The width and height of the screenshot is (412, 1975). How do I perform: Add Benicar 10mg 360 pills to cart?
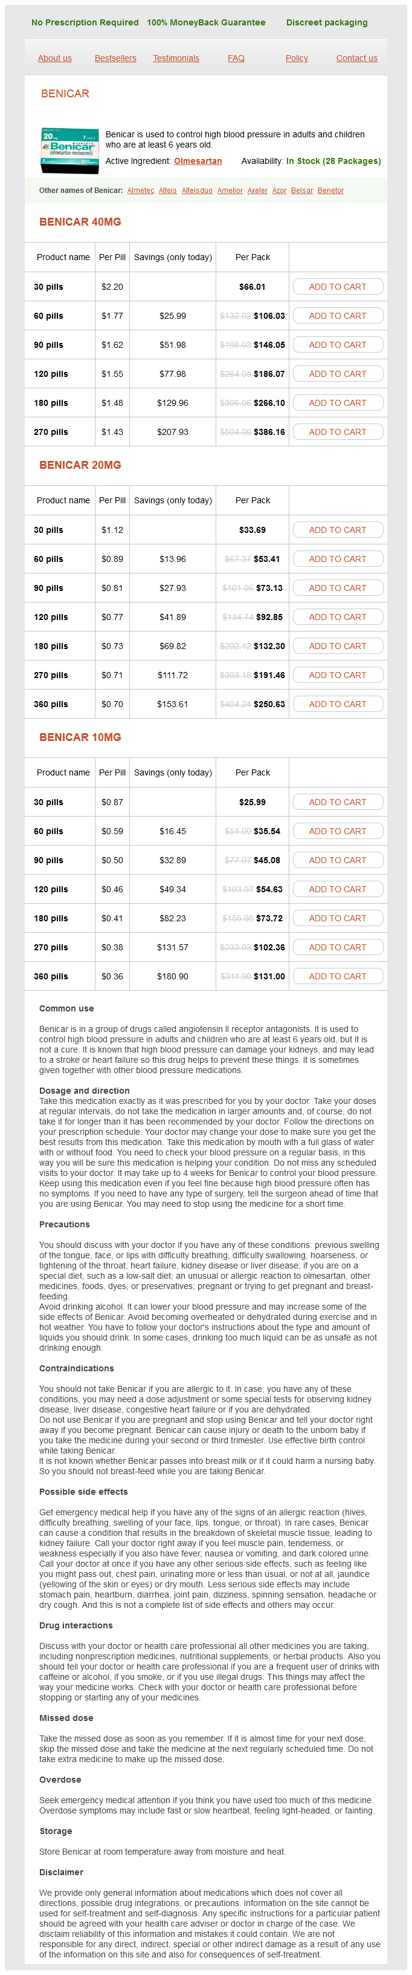[x=338, y=976]
